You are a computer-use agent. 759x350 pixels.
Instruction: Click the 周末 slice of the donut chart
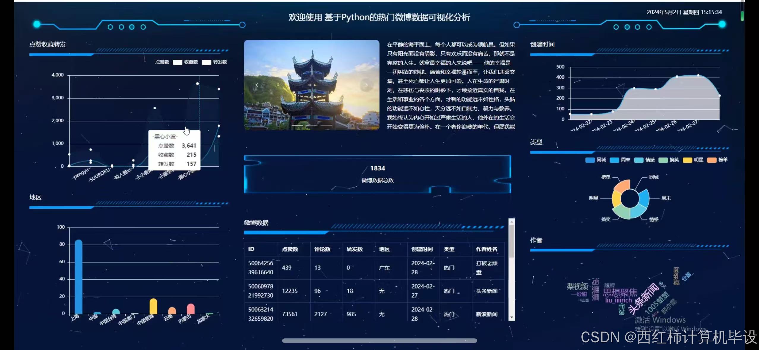tap(644, 199)
